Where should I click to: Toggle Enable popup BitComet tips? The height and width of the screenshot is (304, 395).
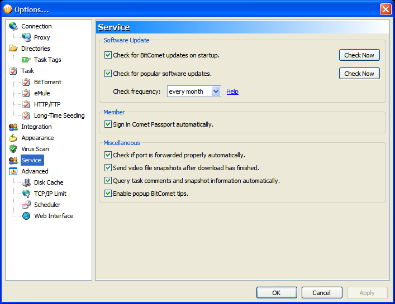[x=108, y=194]
